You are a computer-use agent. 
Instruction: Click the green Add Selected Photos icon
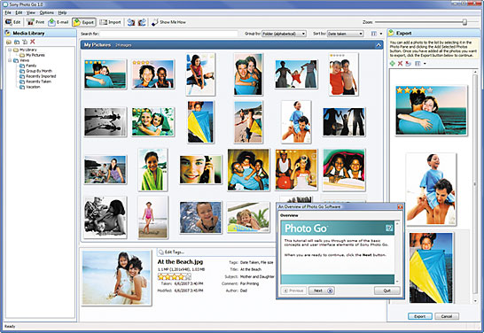coord(392,64)
